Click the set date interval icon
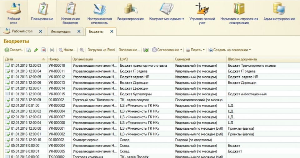Image resolution: width=300 pixels, height=158 pixels. [x=52, y=50]
